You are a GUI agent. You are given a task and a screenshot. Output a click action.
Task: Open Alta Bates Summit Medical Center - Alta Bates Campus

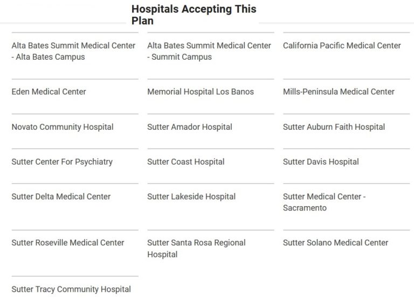[73, 51]
